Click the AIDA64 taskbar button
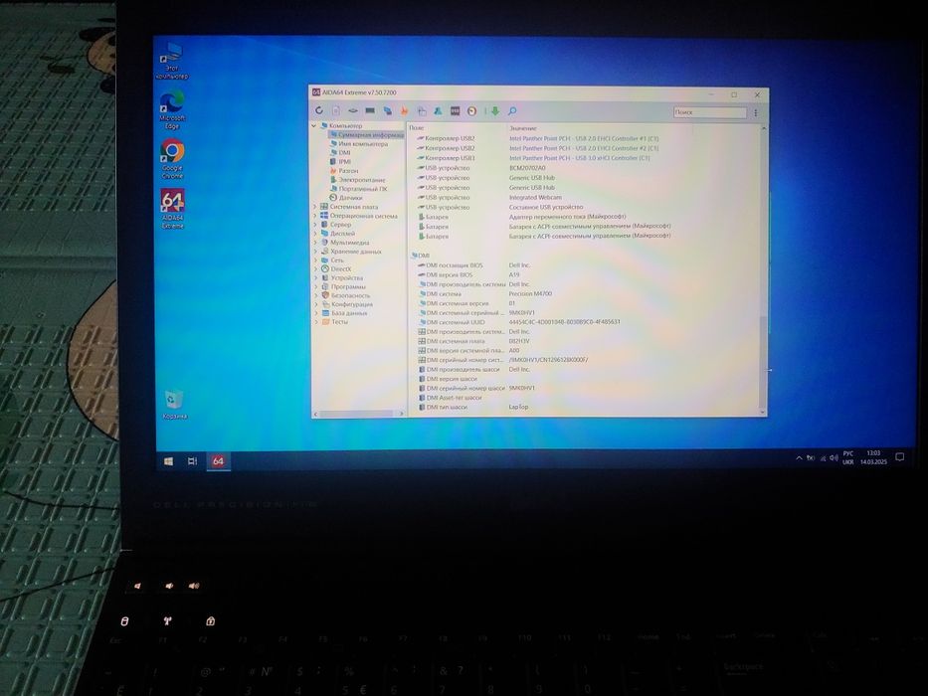 [x=219, y=461]
